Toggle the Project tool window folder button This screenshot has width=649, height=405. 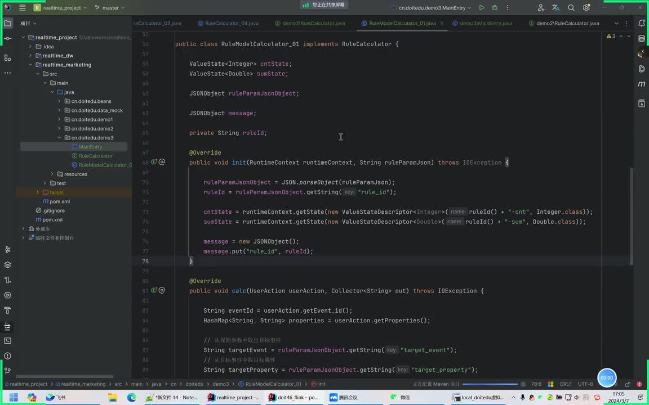pos(7,24)
